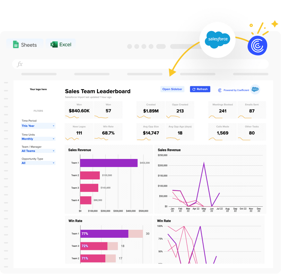Click the Google Sheets icon
The image size is (281, 274).
click(16, 45)
